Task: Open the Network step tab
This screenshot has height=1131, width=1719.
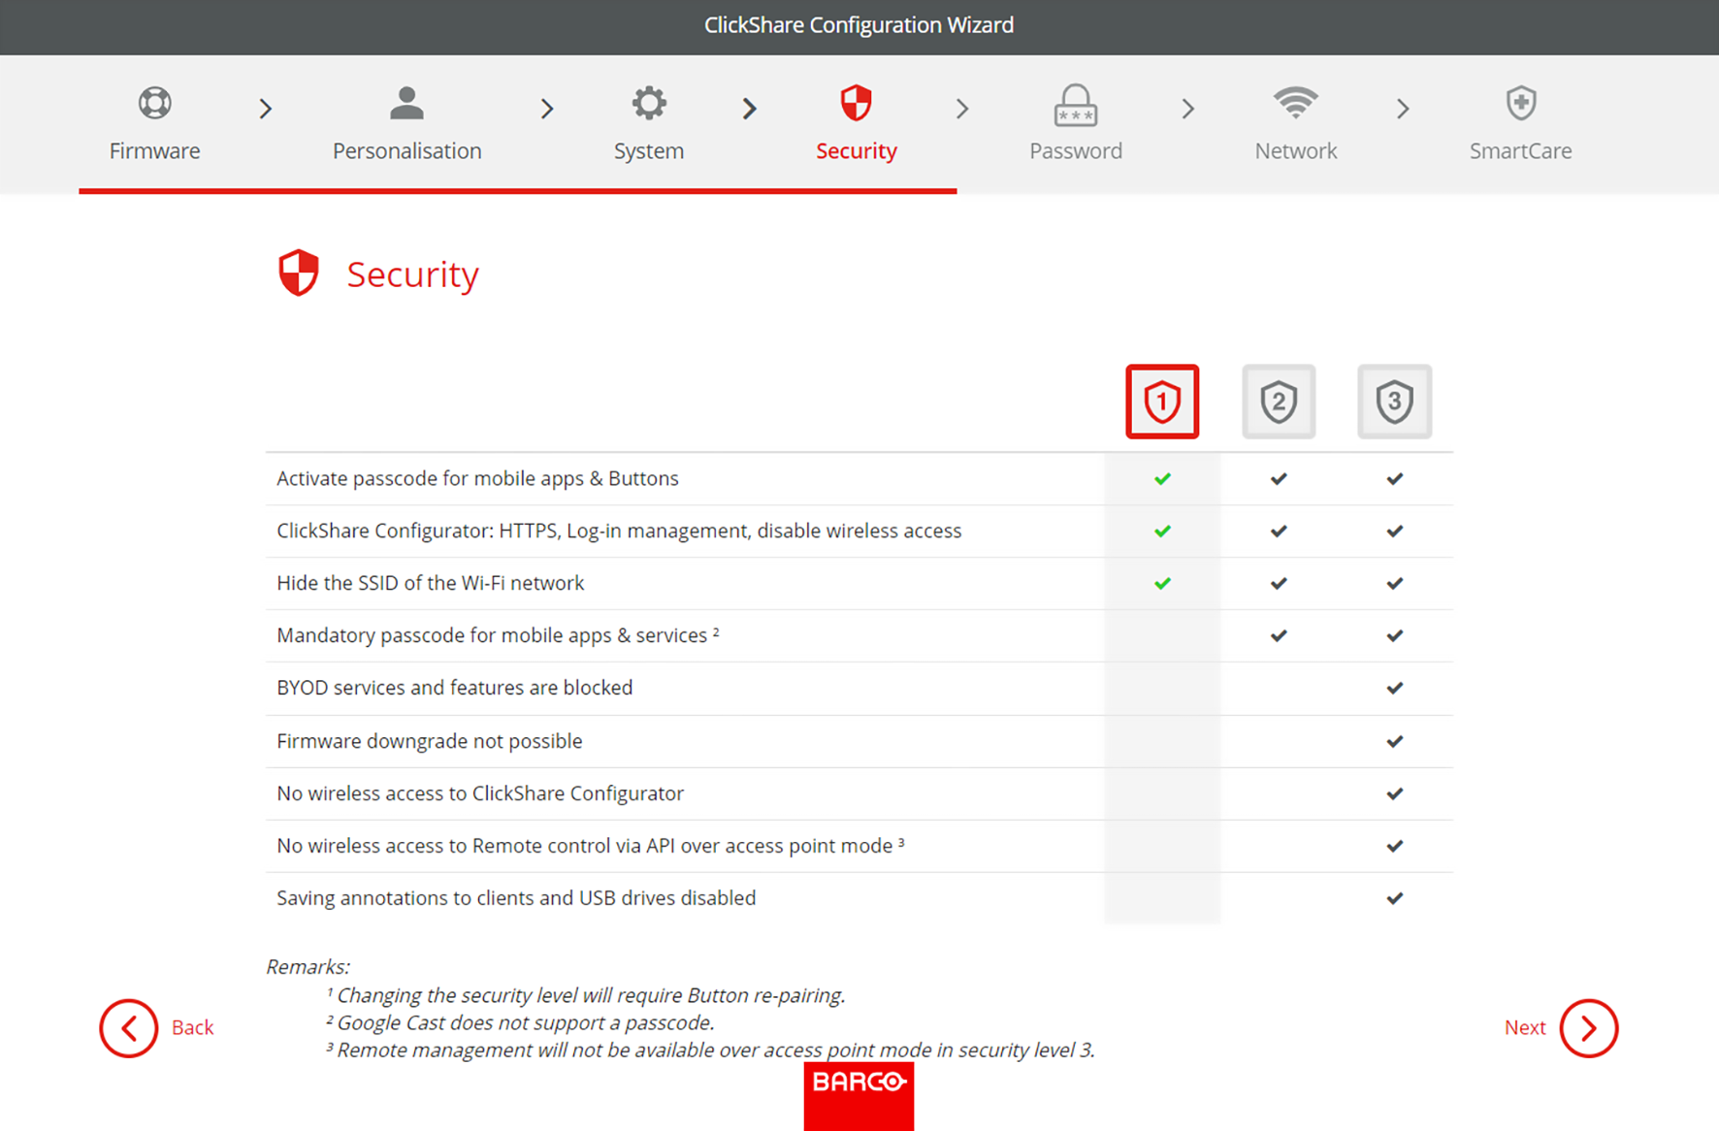Action: tap(1296, 122)
